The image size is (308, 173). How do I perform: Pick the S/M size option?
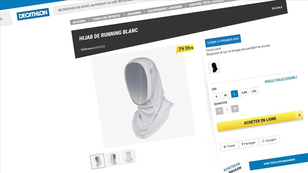244,93
